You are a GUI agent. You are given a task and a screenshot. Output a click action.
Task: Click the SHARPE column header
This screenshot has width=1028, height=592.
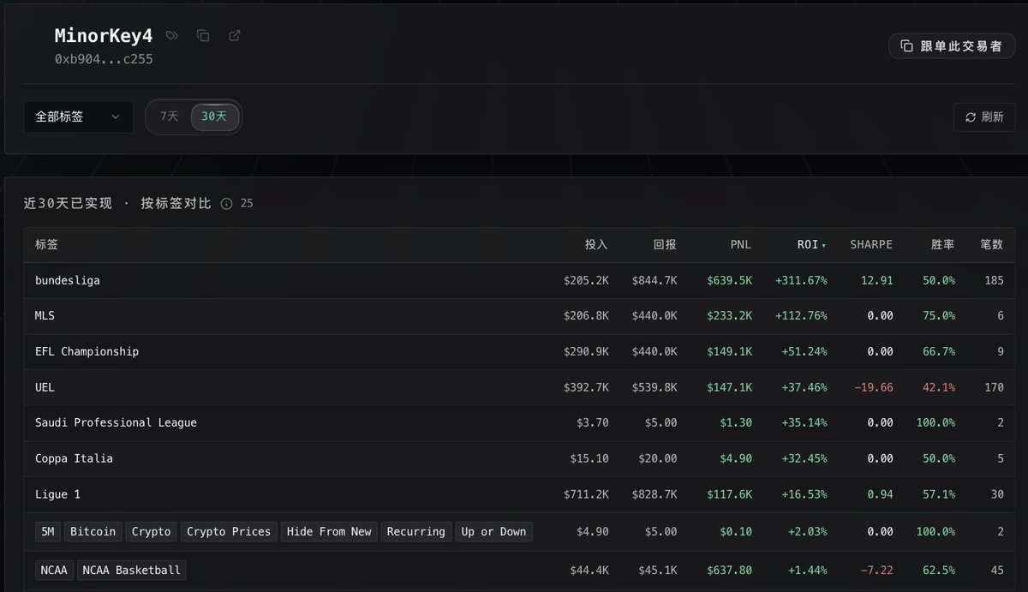click(871, 245)
